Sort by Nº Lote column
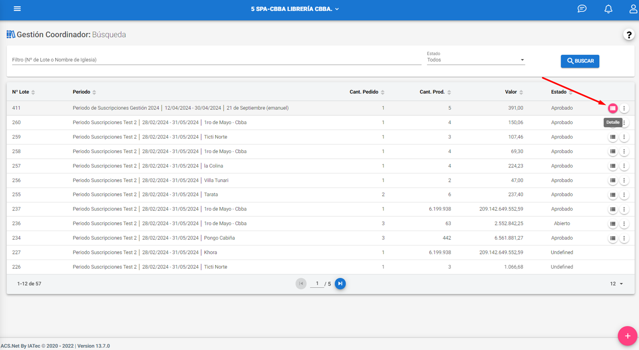Image resolution: width=639 pixels, height=350 pixels. [23, 92]
